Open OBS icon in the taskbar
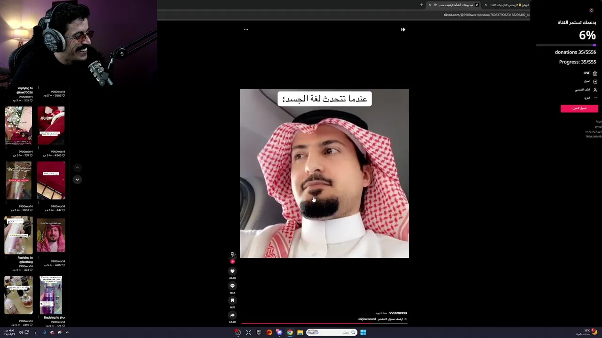Screen dimensions: 602x338 pos(238,332)
